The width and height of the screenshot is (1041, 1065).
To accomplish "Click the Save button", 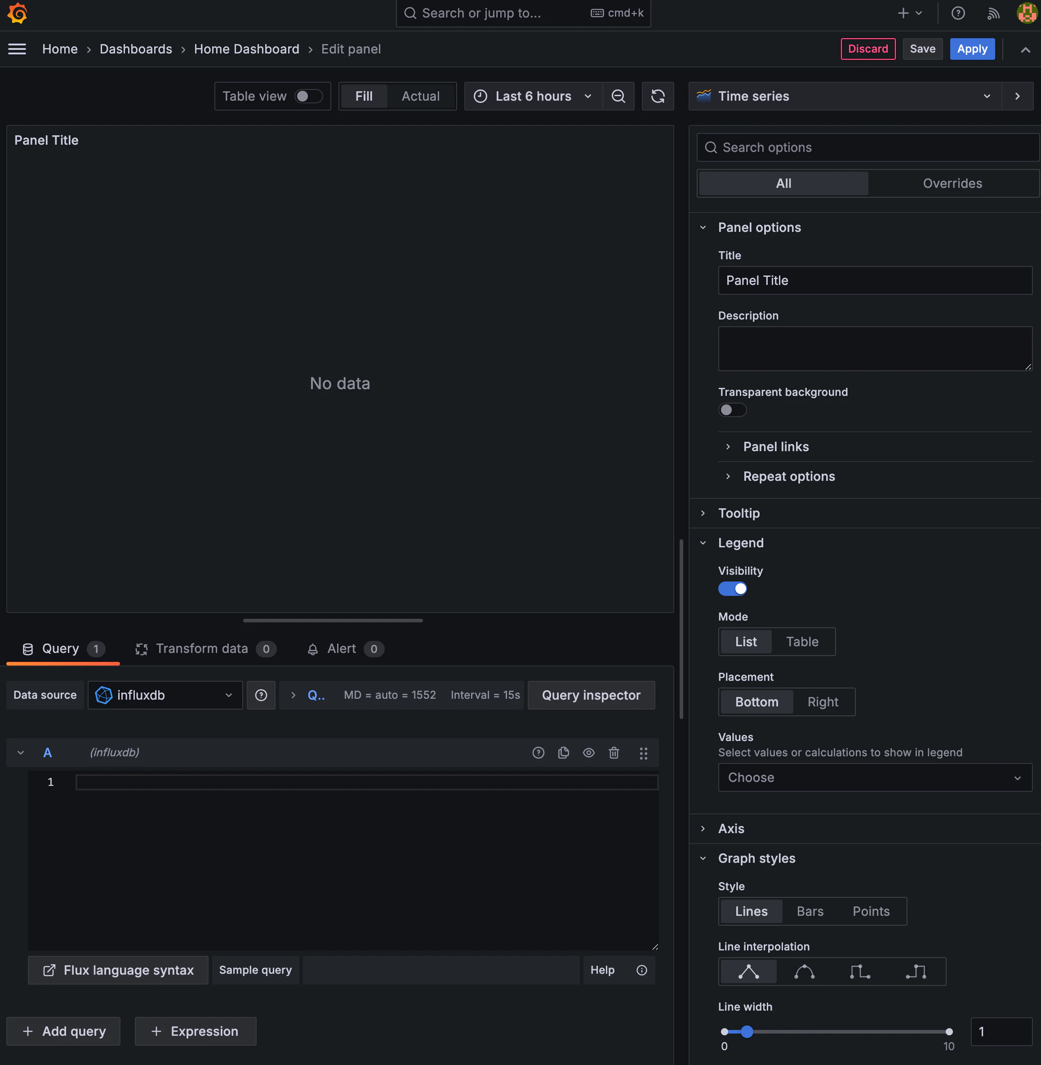I will click(x=922, y=49).
